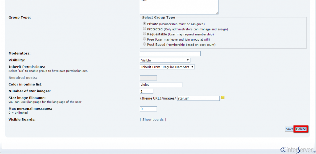Click the Max personal messages field
The height and width of the screenshot is (154, 316).
coord(148,109)
